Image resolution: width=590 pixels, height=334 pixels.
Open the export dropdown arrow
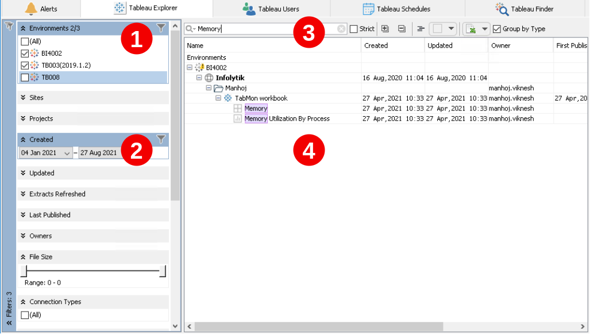[485, 29]
